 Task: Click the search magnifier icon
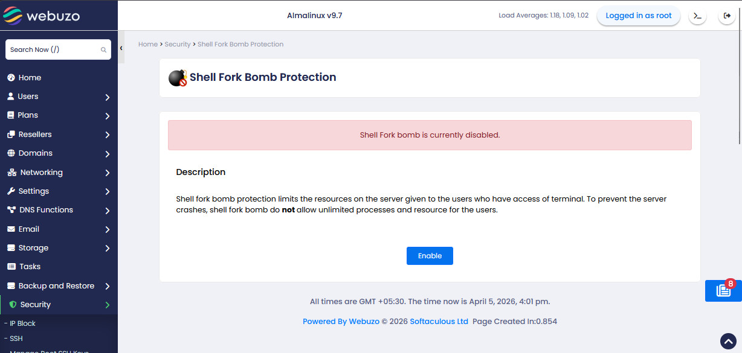click(103, 50)
